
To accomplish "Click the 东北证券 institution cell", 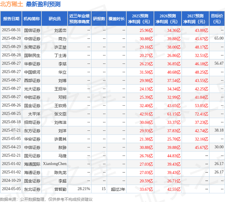I will 32,189.
